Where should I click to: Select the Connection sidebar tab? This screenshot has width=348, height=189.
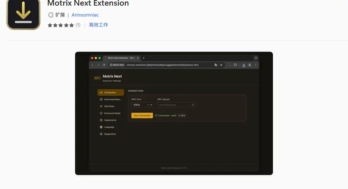click(110, 92)
